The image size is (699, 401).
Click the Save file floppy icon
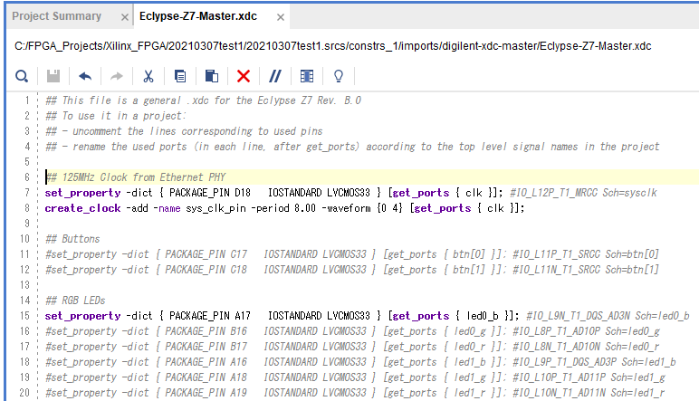click(x=53, y=76)
